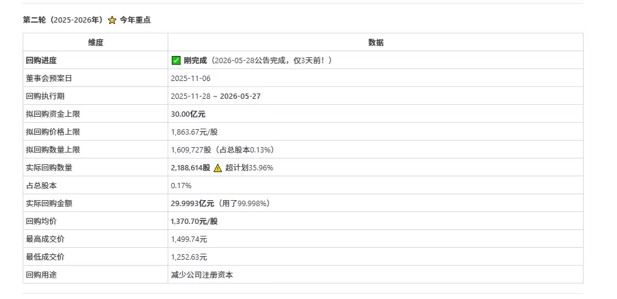
Task: Click the value 2,188,614股
Action: click(190, 168)
